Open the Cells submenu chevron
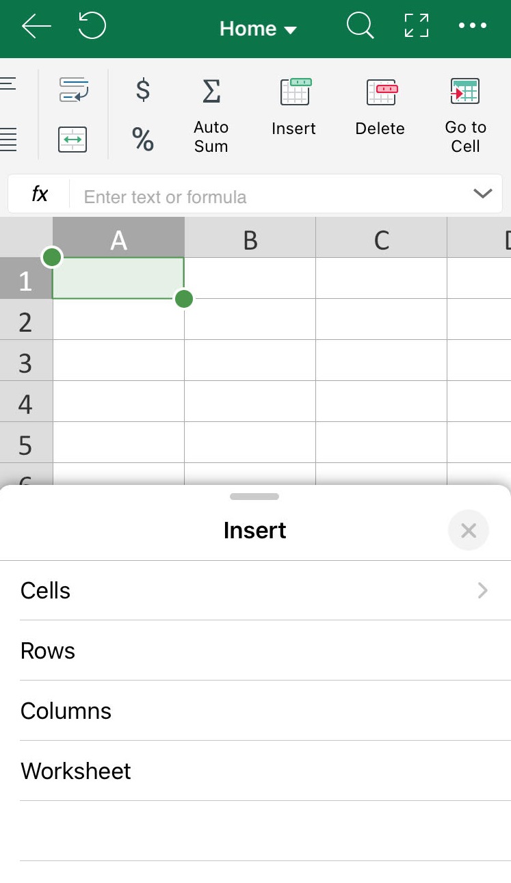Viewport: 511px width, 883px height. pyautogui.click(x=483, y=591)
